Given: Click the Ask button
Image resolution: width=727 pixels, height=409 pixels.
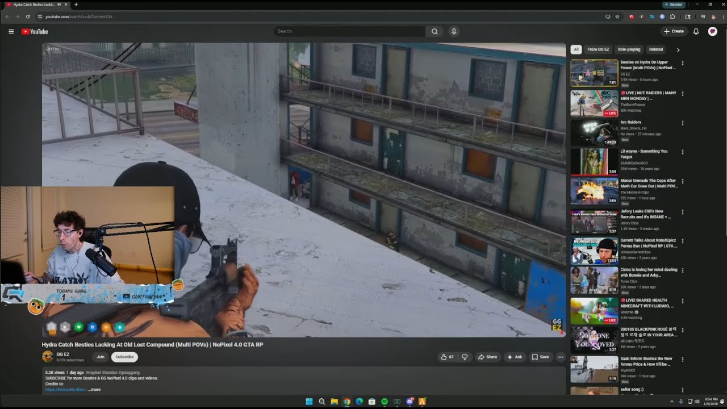Looking at the screenshot, I should point(514,357).
